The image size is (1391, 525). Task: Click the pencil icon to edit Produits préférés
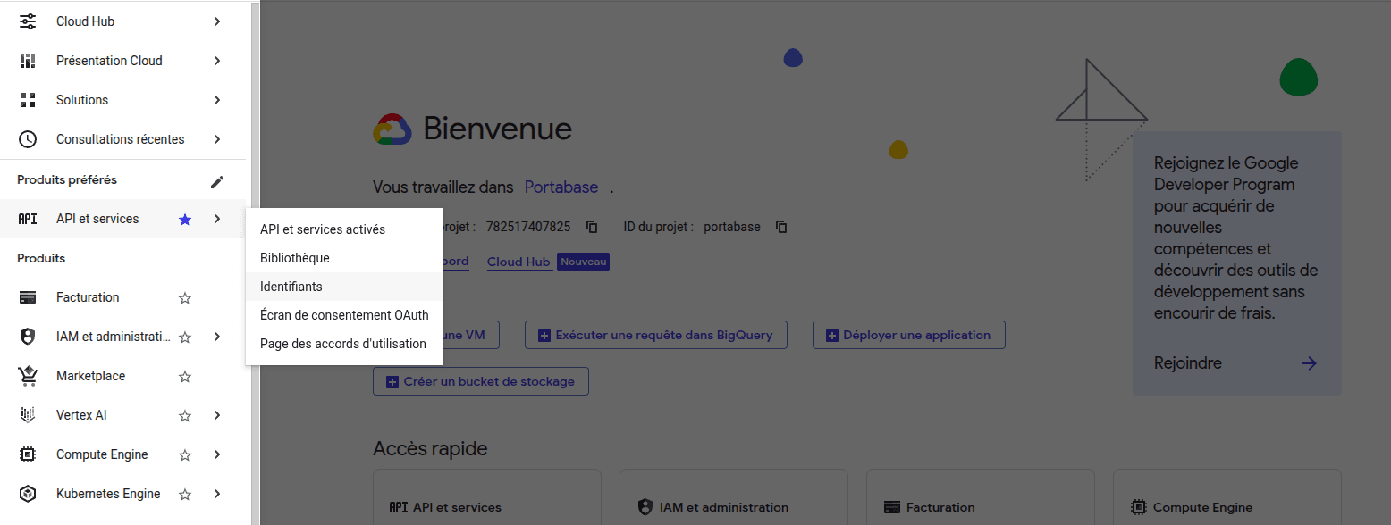tap(217, 180)
